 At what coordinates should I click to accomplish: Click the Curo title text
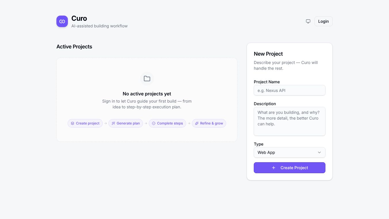click(79, 18)
